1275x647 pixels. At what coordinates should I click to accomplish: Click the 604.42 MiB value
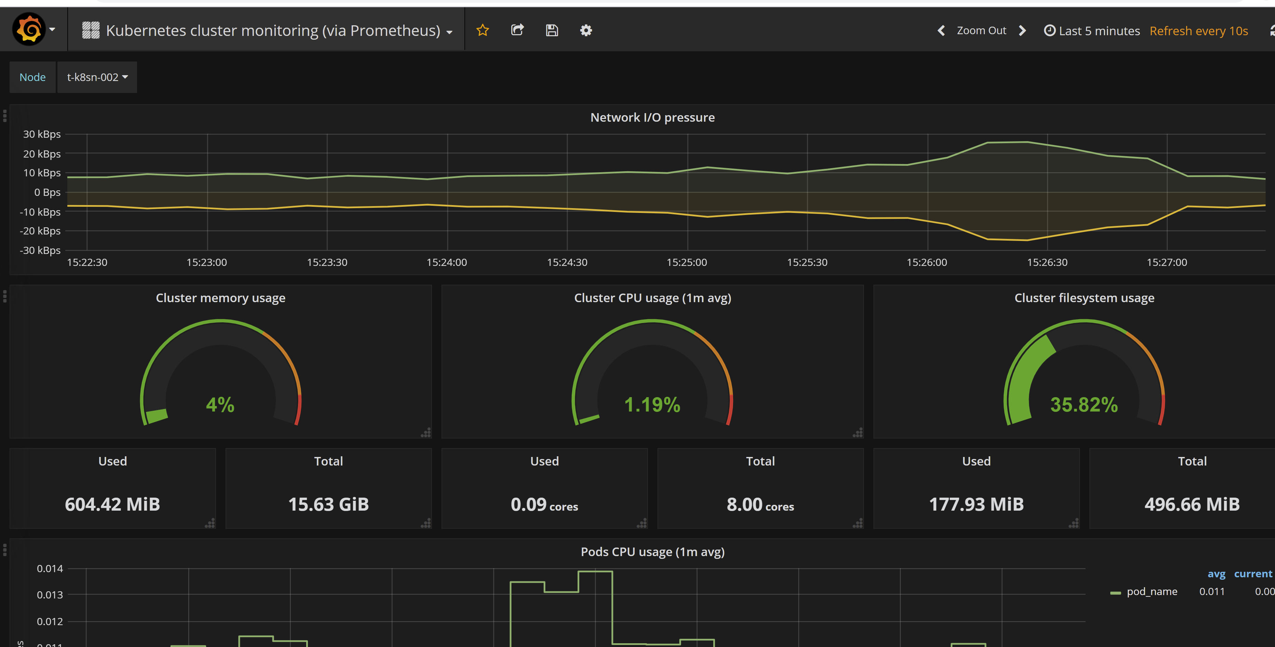(112, 504)
